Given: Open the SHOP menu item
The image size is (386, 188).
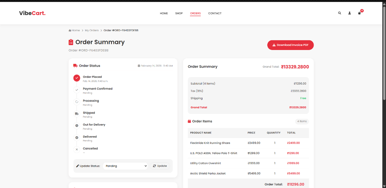Looking at the screenshot, I should 179,13.
